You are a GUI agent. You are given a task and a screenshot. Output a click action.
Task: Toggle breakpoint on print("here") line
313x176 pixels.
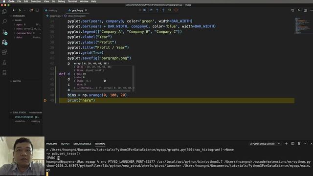[x=45, y=100]
